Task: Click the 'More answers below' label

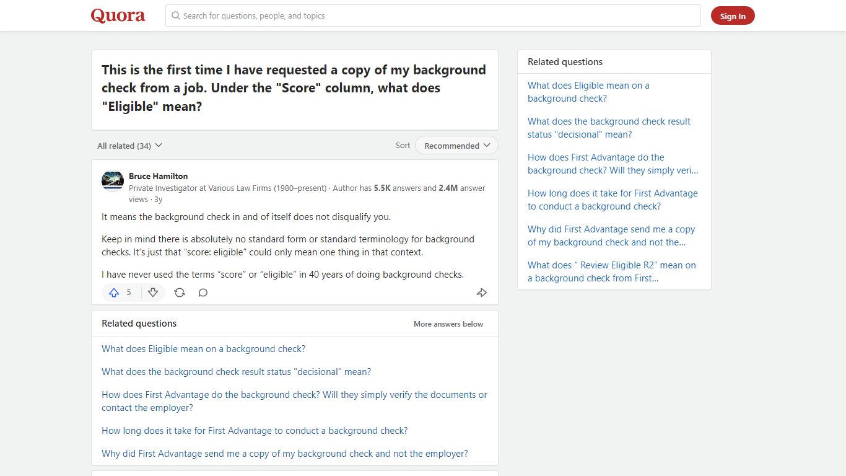Action: [x=448, y=324]
